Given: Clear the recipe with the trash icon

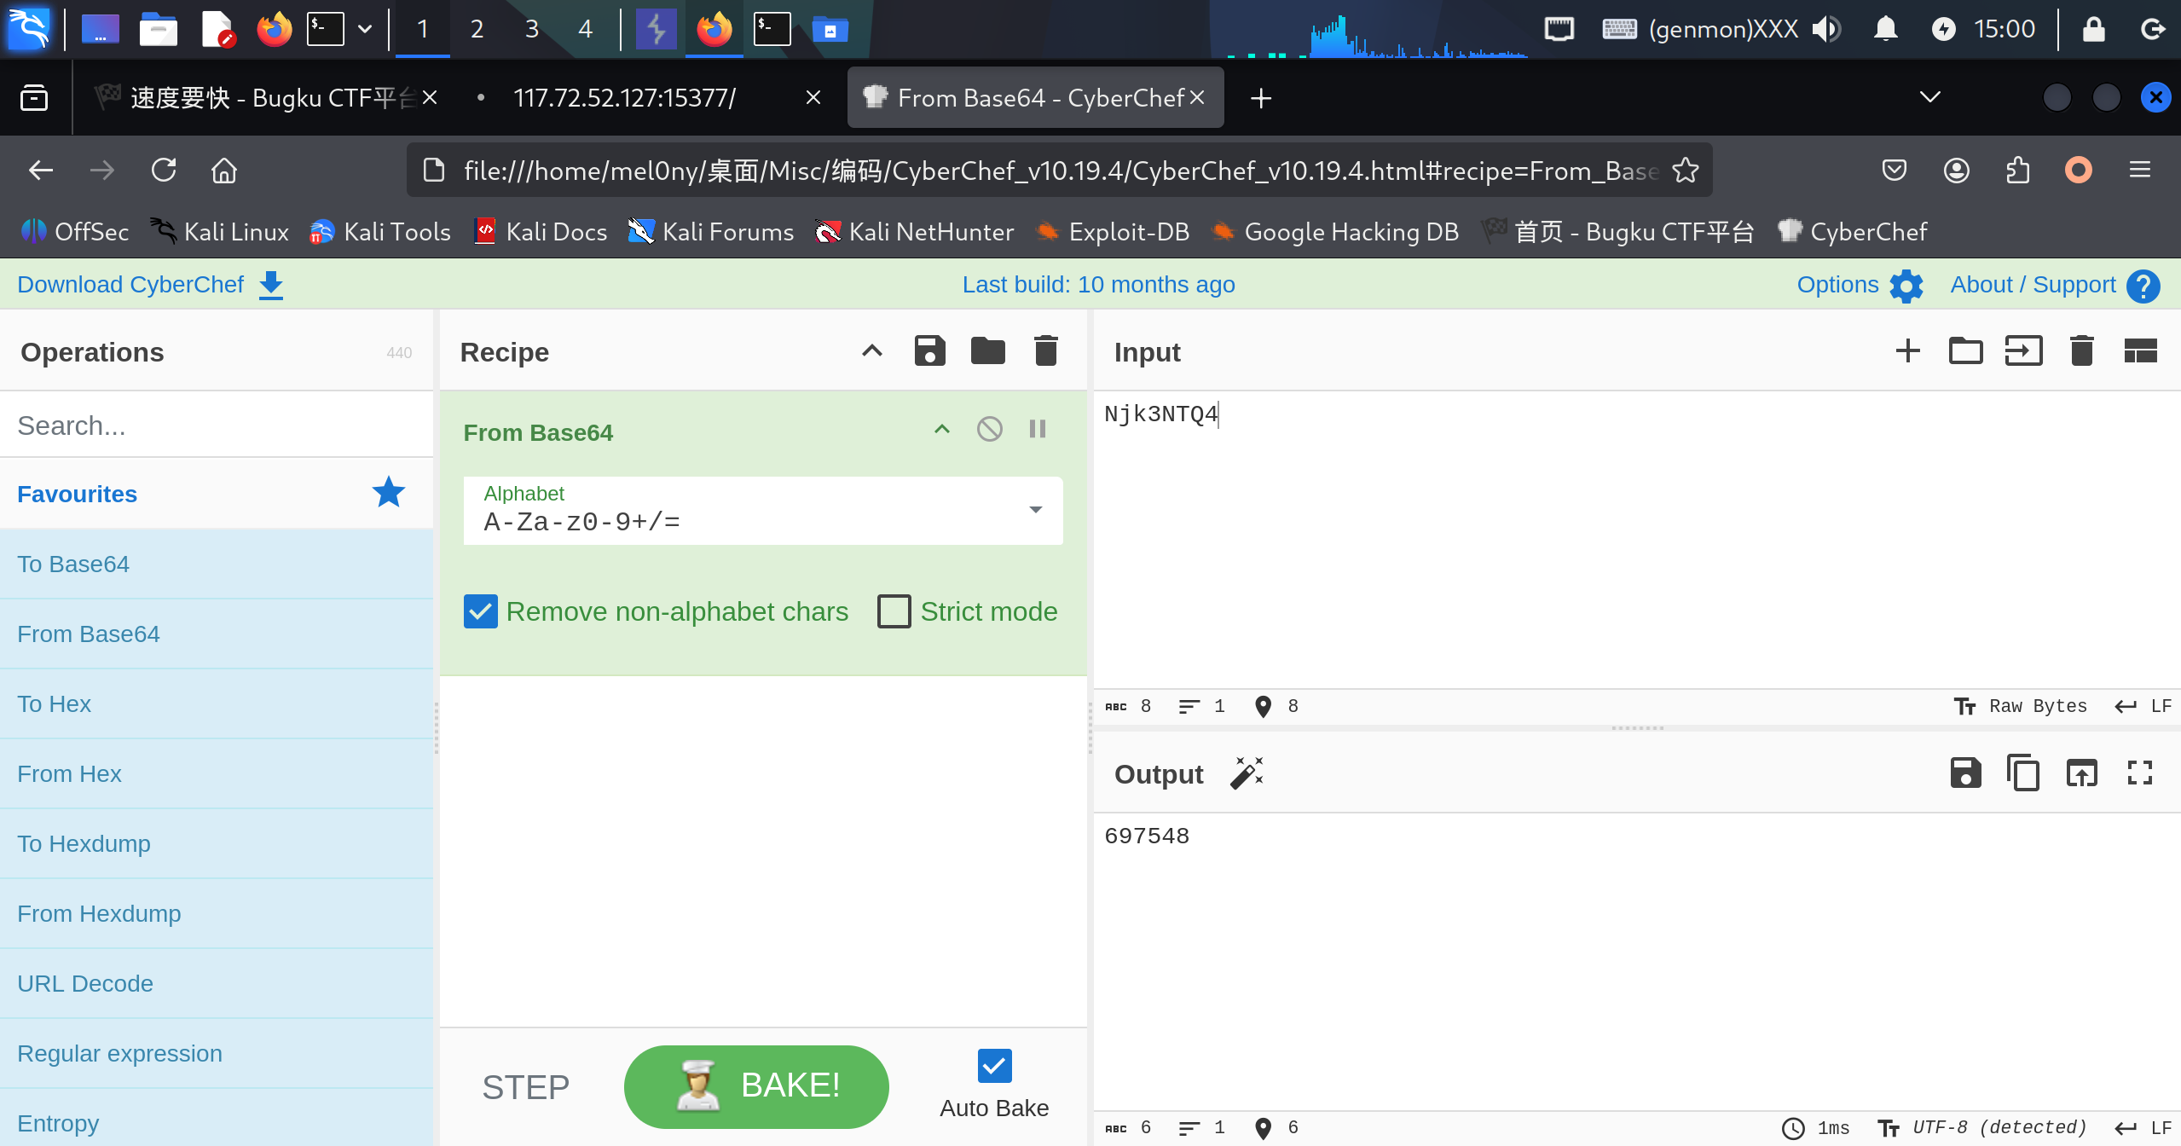Looking at the screenshot, I should click(1045, 350).
